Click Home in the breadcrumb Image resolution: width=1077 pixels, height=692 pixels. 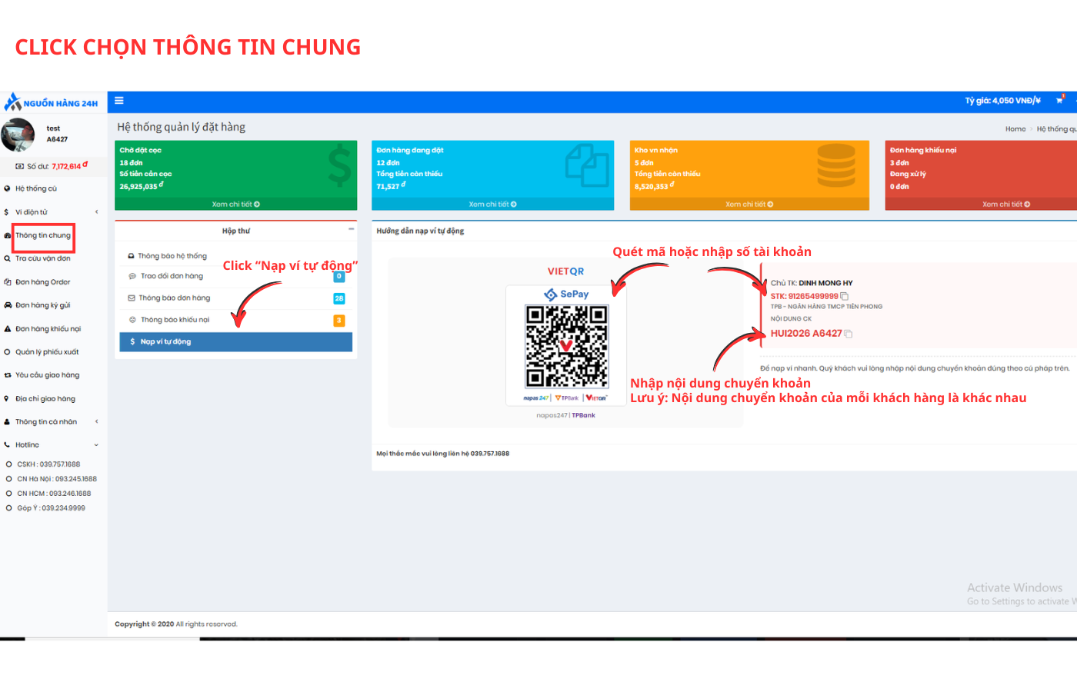[1015, 129]
